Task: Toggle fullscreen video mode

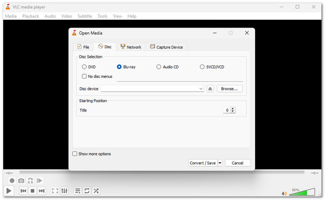Action: point(55,191)
